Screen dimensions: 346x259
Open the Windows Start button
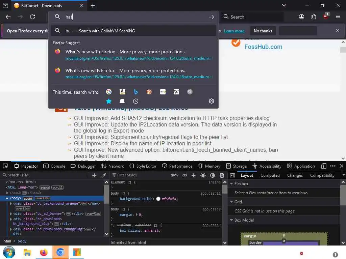point(9,252)
